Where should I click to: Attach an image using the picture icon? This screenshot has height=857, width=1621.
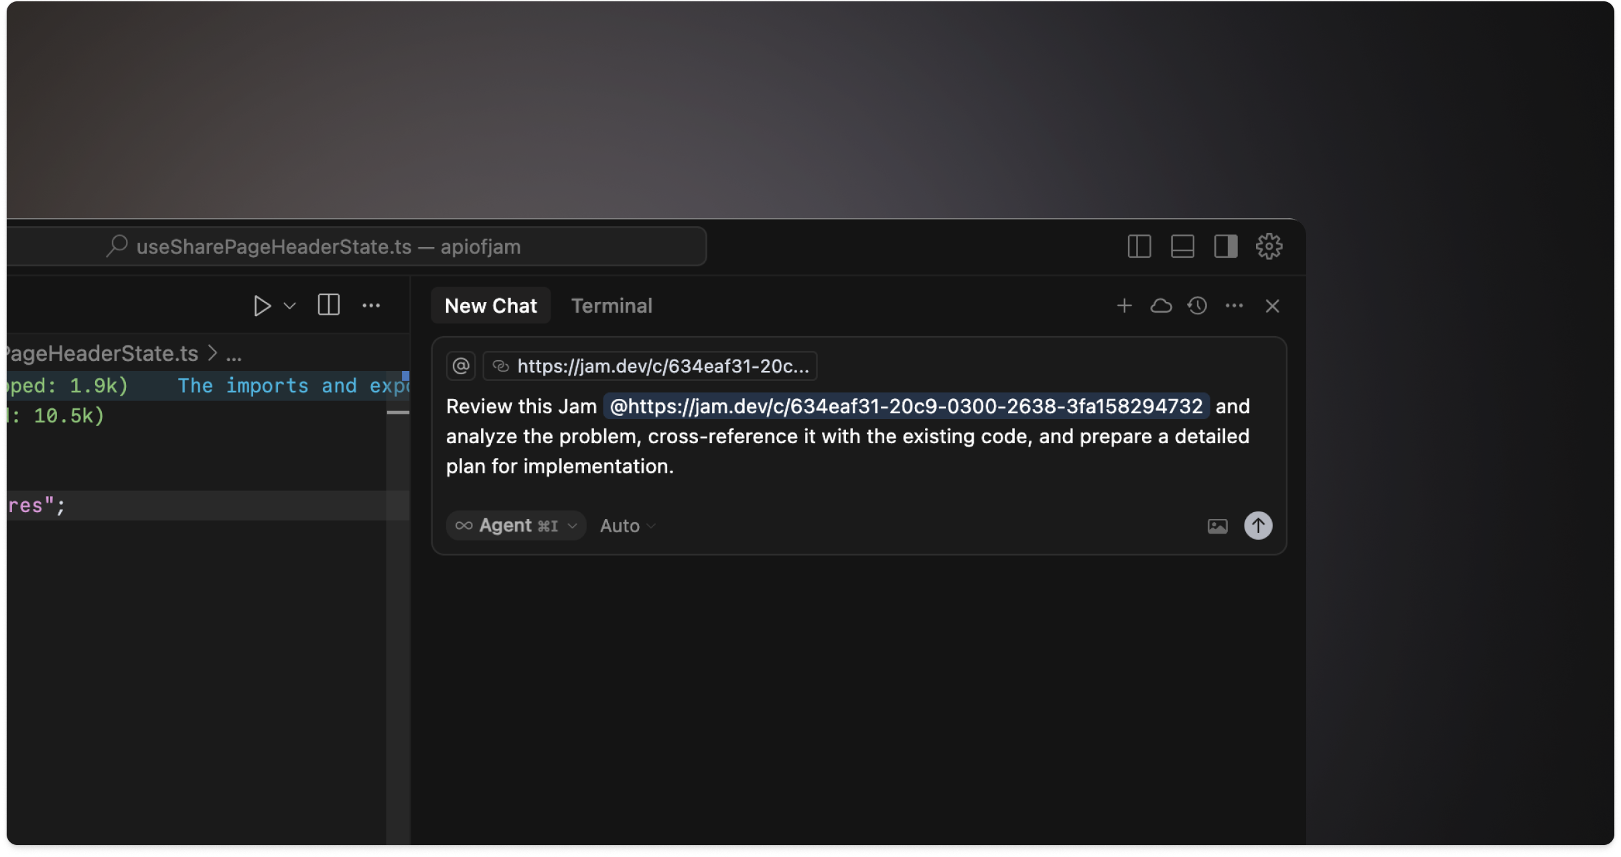click(1217, 526)
